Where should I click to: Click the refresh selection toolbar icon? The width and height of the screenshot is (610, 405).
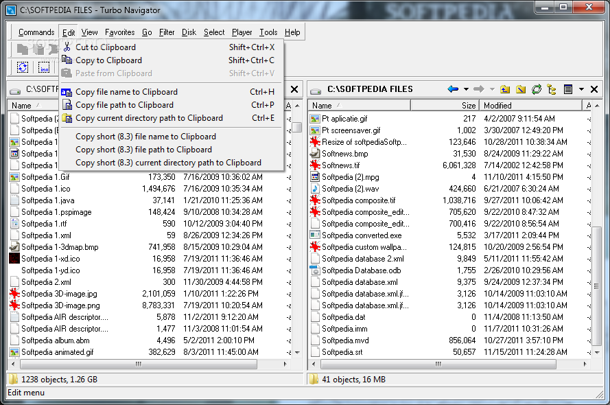[x=23, y=67]
